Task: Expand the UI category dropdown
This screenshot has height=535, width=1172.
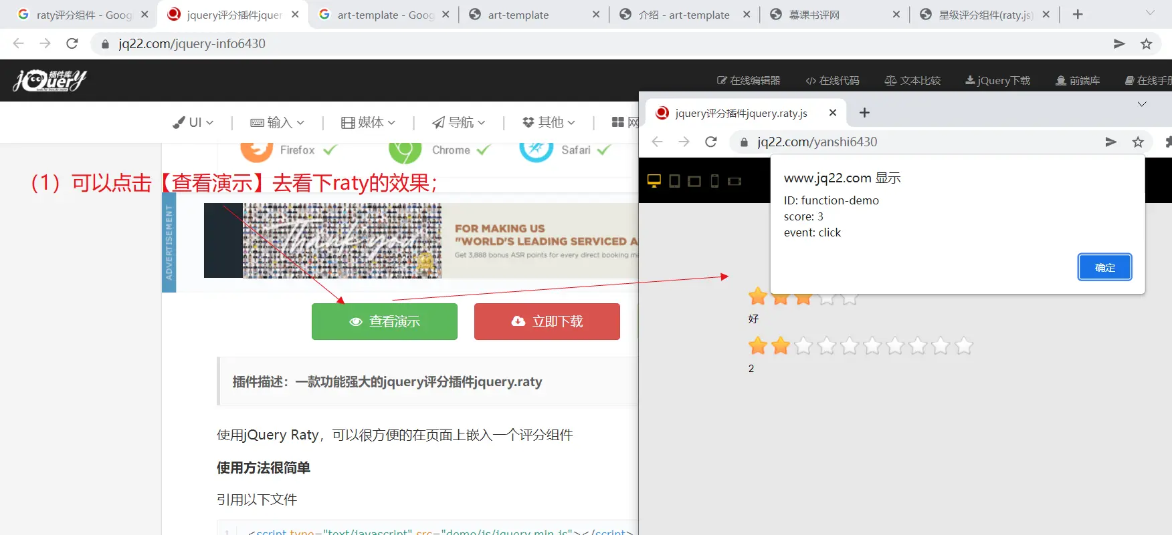Action: 193,122
